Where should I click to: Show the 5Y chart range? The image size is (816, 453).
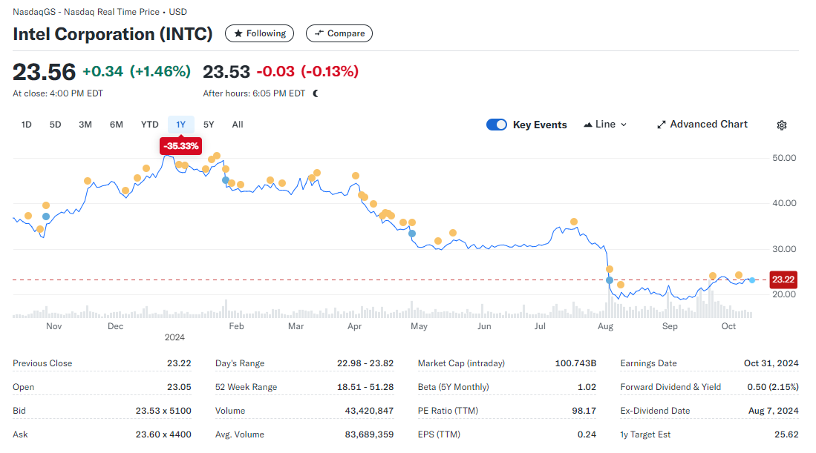pyautogui.click(x=209, y=125)
